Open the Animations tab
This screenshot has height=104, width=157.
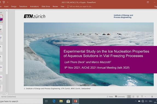point(34,6)
